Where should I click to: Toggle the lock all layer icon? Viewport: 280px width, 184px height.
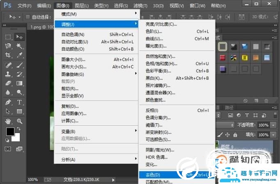click(235, 135)
